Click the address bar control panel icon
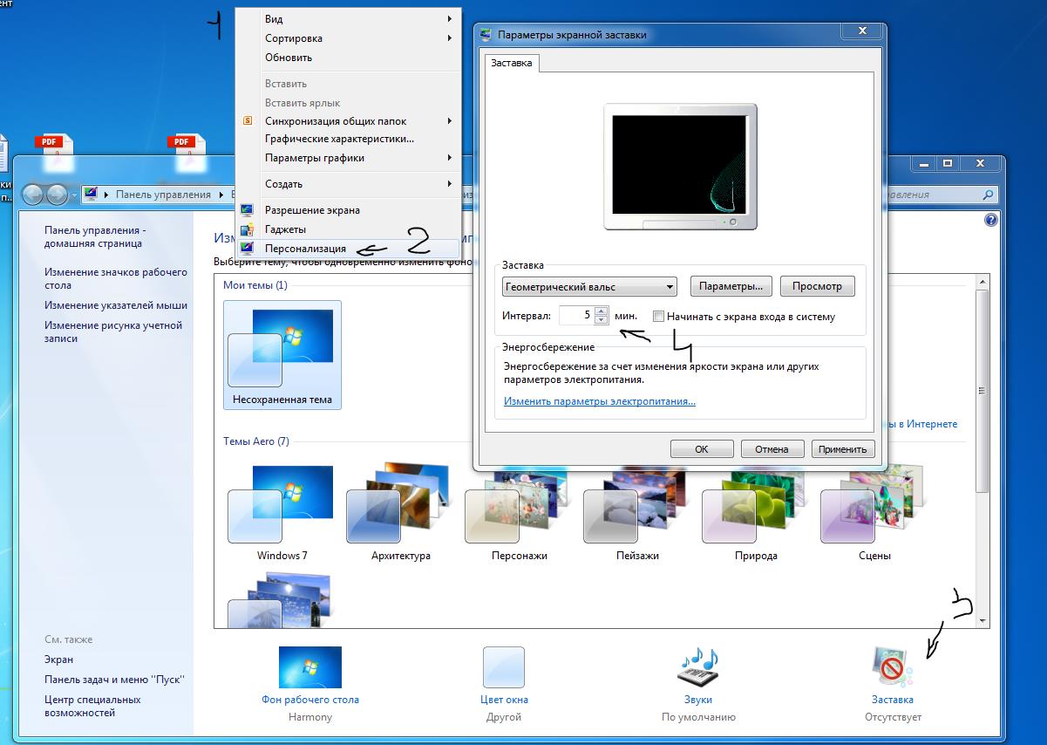Screen dimensions: 1047x745 tap(90, 195)
